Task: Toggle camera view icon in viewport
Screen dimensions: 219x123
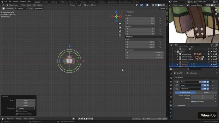Action: [x=120, y=31]
